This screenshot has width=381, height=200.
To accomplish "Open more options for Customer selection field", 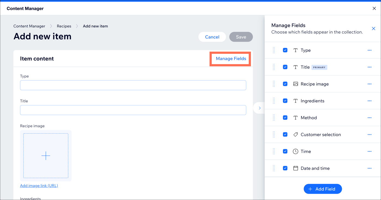I will tap(369, 135).
